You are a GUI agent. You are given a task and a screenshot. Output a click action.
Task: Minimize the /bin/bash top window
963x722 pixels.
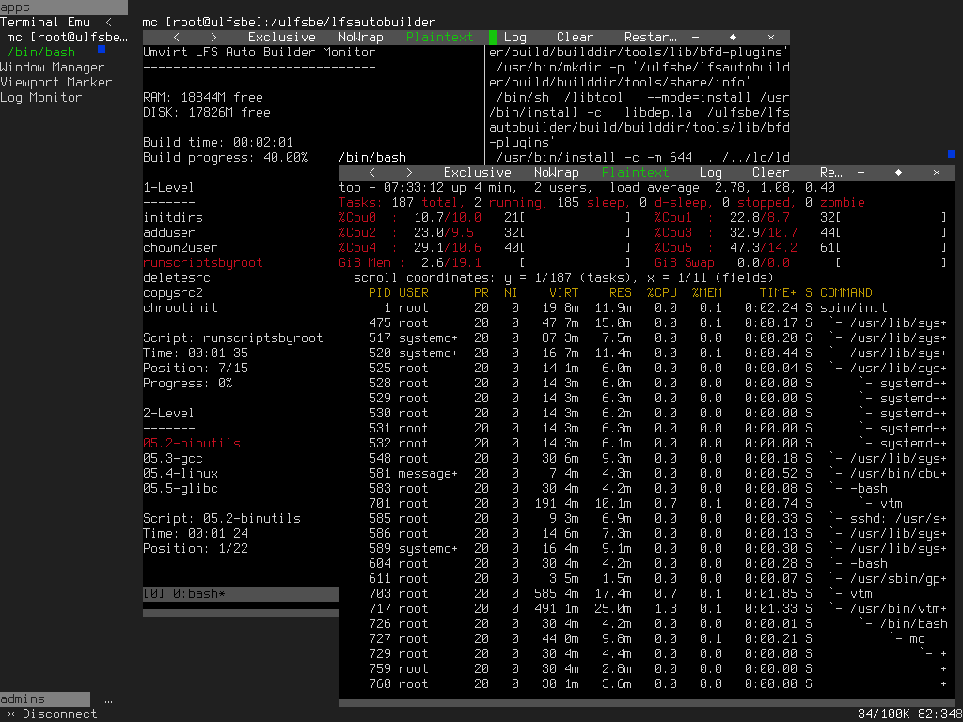tap(860, 173)
